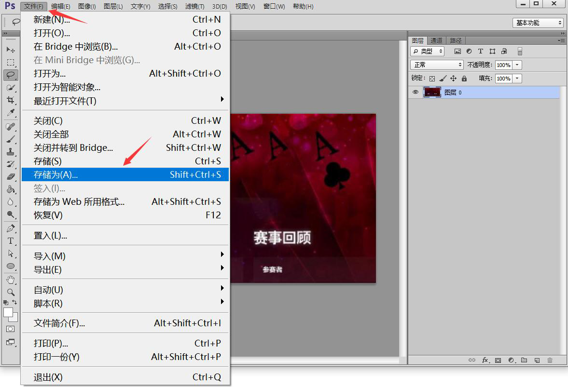568x387 pixels.
Task: Click the foreground color swatch
Action: click(x=8, y=312)
